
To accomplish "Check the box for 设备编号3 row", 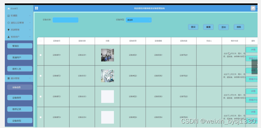I will point(41,97).
